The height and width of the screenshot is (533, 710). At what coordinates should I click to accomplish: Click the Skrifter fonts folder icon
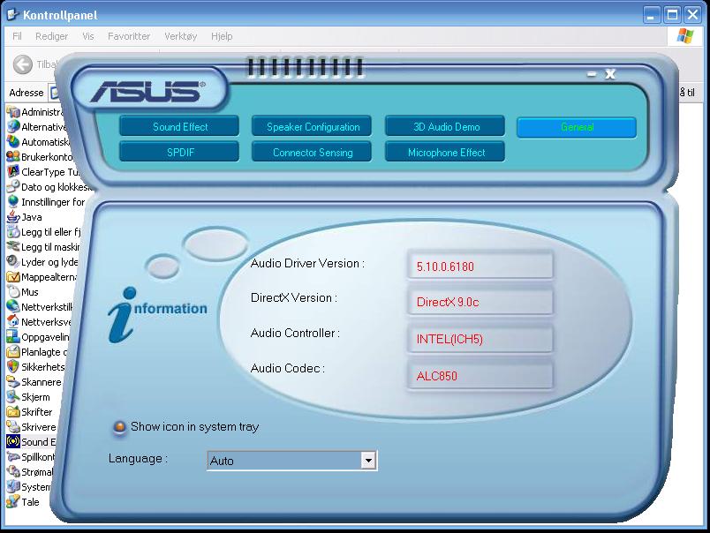pyautogui.click(x=13, y=411)
